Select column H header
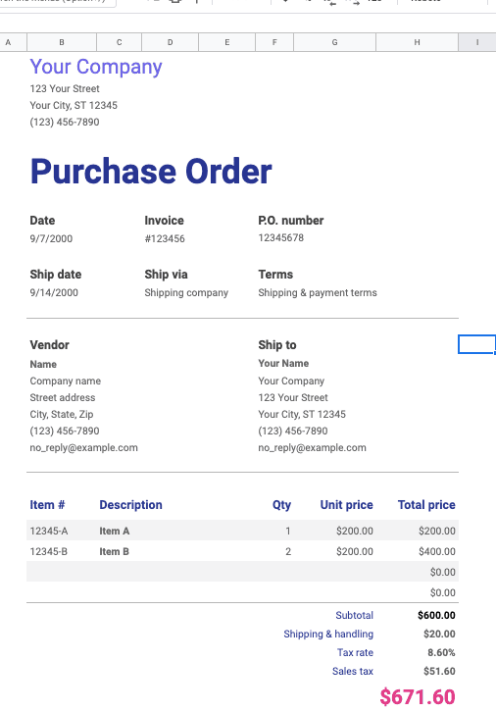 (417, 42)
